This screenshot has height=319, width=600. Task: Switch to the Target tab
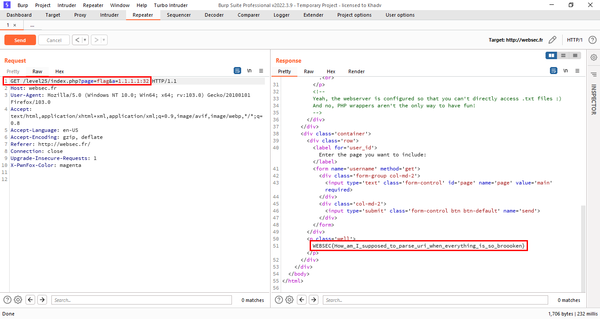pyautogui.click(x=53, y=15)
